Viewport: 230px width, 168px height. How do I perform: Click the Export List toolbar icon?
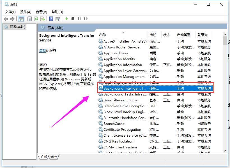point(43,19)
